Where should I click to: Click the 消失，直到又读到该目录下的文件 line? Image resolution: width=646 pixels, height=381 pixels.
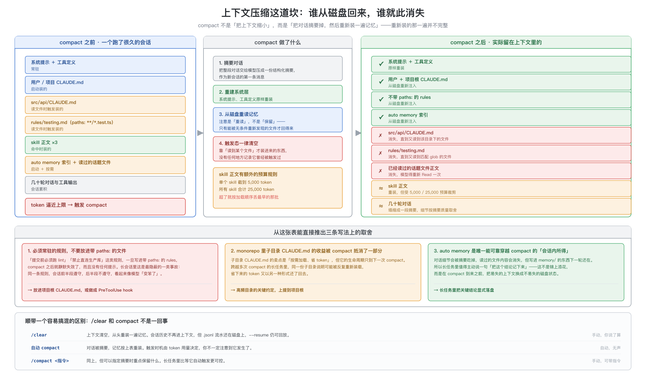pos(418,139)
